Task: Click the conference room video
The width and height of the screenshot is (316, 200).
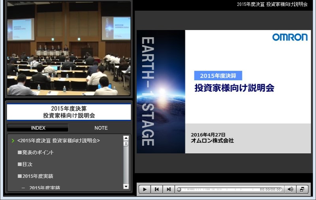Action: click(x=69, y=48)
